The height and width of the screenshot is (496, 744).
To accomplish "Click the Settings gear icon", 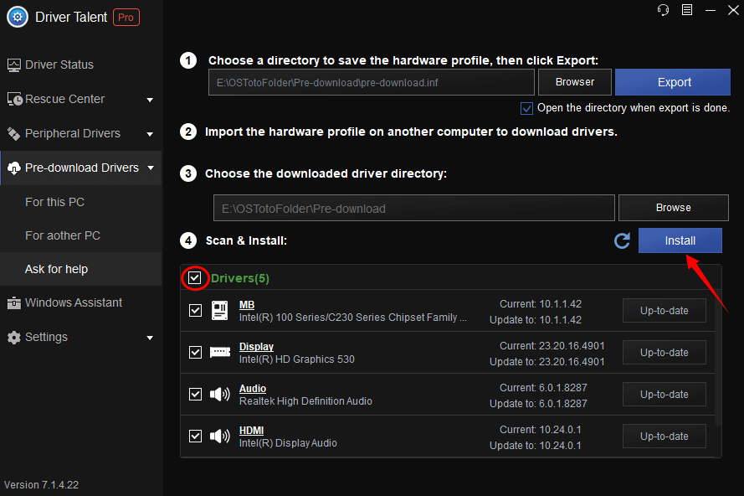I will tap(13, 338).
